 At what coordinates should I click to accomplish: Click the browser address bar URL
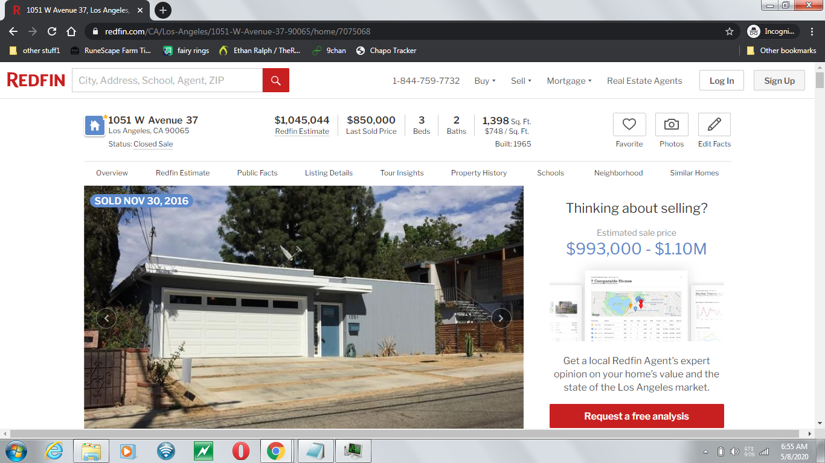click(237, 31)
